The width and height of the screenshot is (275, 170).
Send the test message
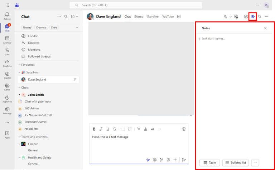tap(184, 160)
